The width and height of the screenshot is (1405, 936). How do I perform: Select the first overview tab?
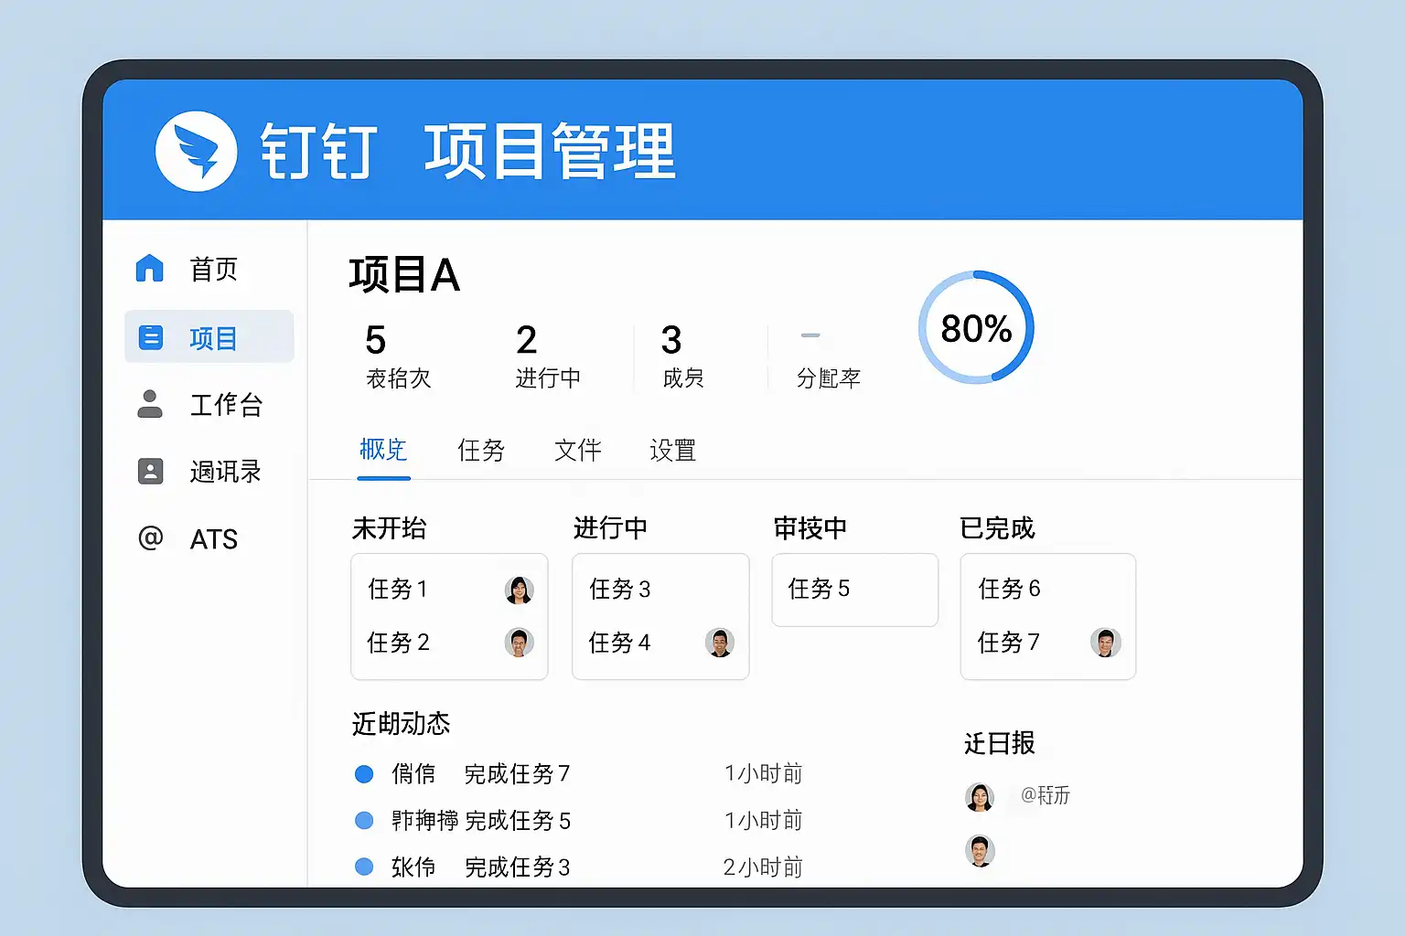pos(383,449)
